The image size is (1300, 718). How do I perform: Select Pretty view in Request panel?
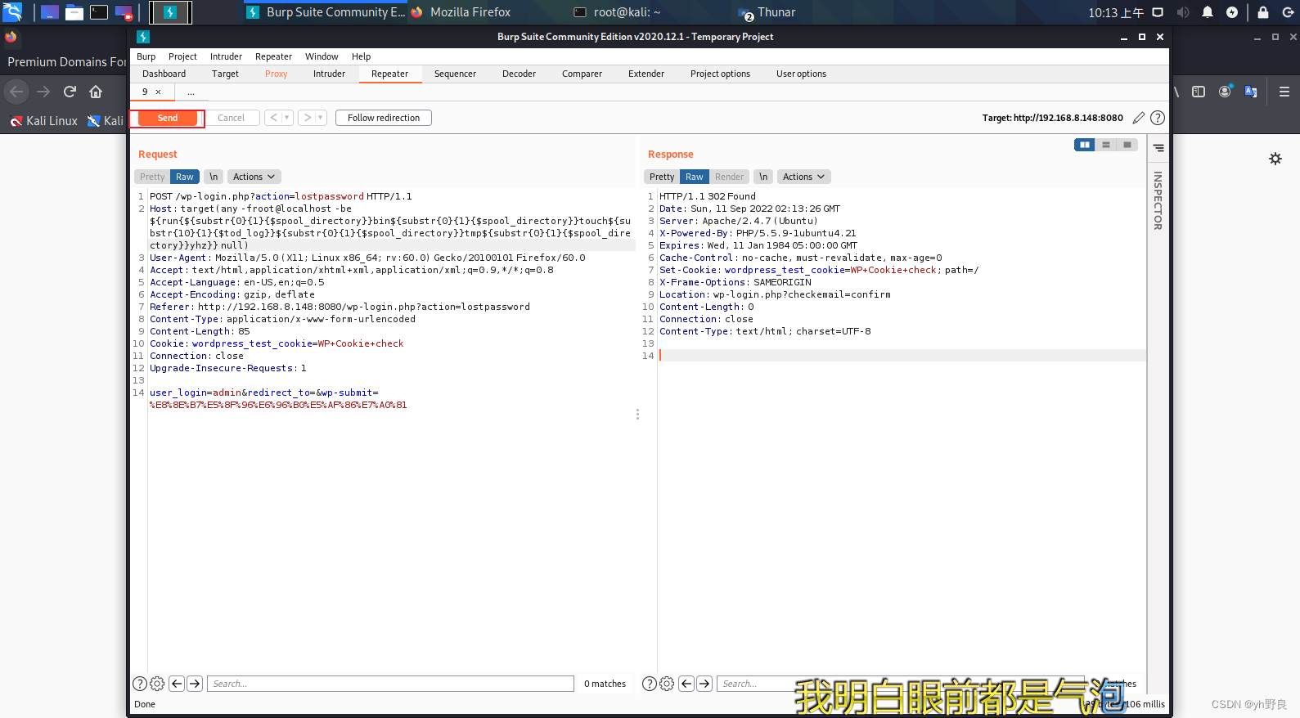coord(152,177)
